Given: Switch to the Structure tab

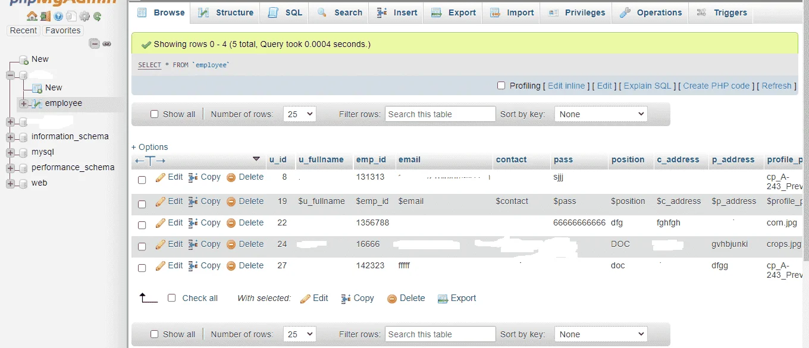Looking at the screenshot, I should [225, 12].
